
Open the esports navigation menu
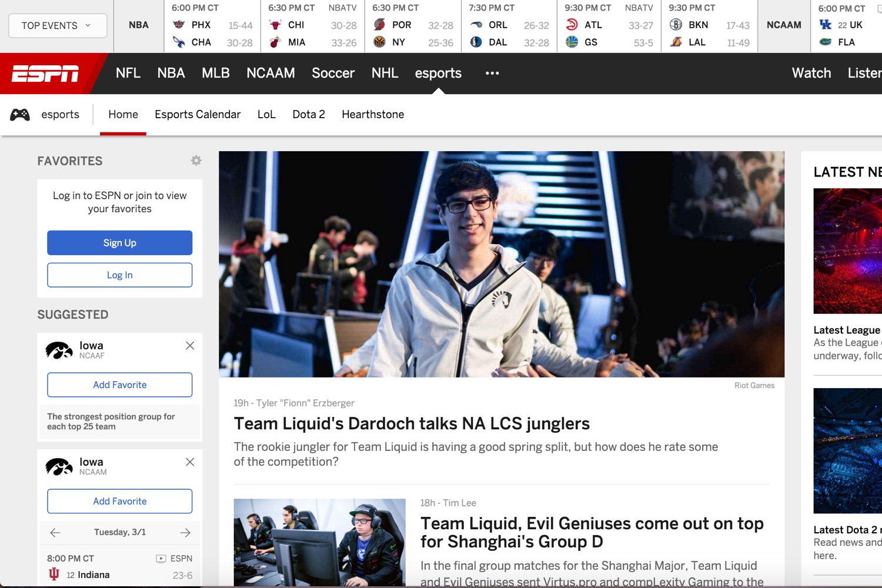point(438,73)
